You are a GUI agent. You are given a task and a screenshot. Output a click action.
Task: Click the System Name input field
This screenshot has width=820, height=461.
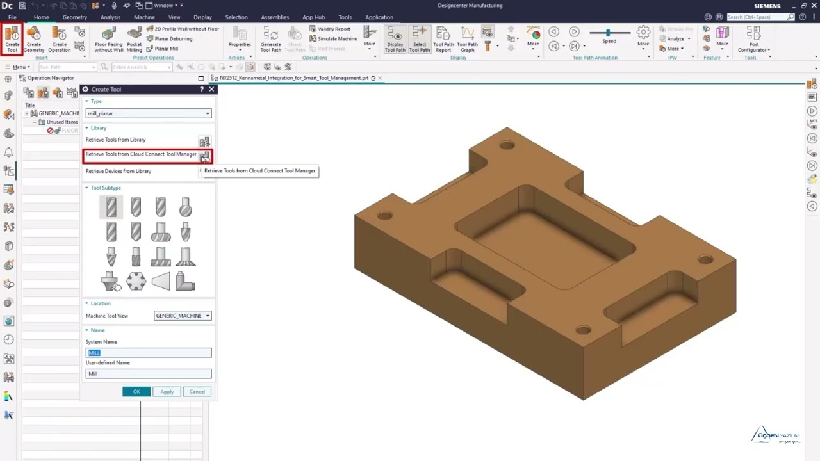click(149, 353)
